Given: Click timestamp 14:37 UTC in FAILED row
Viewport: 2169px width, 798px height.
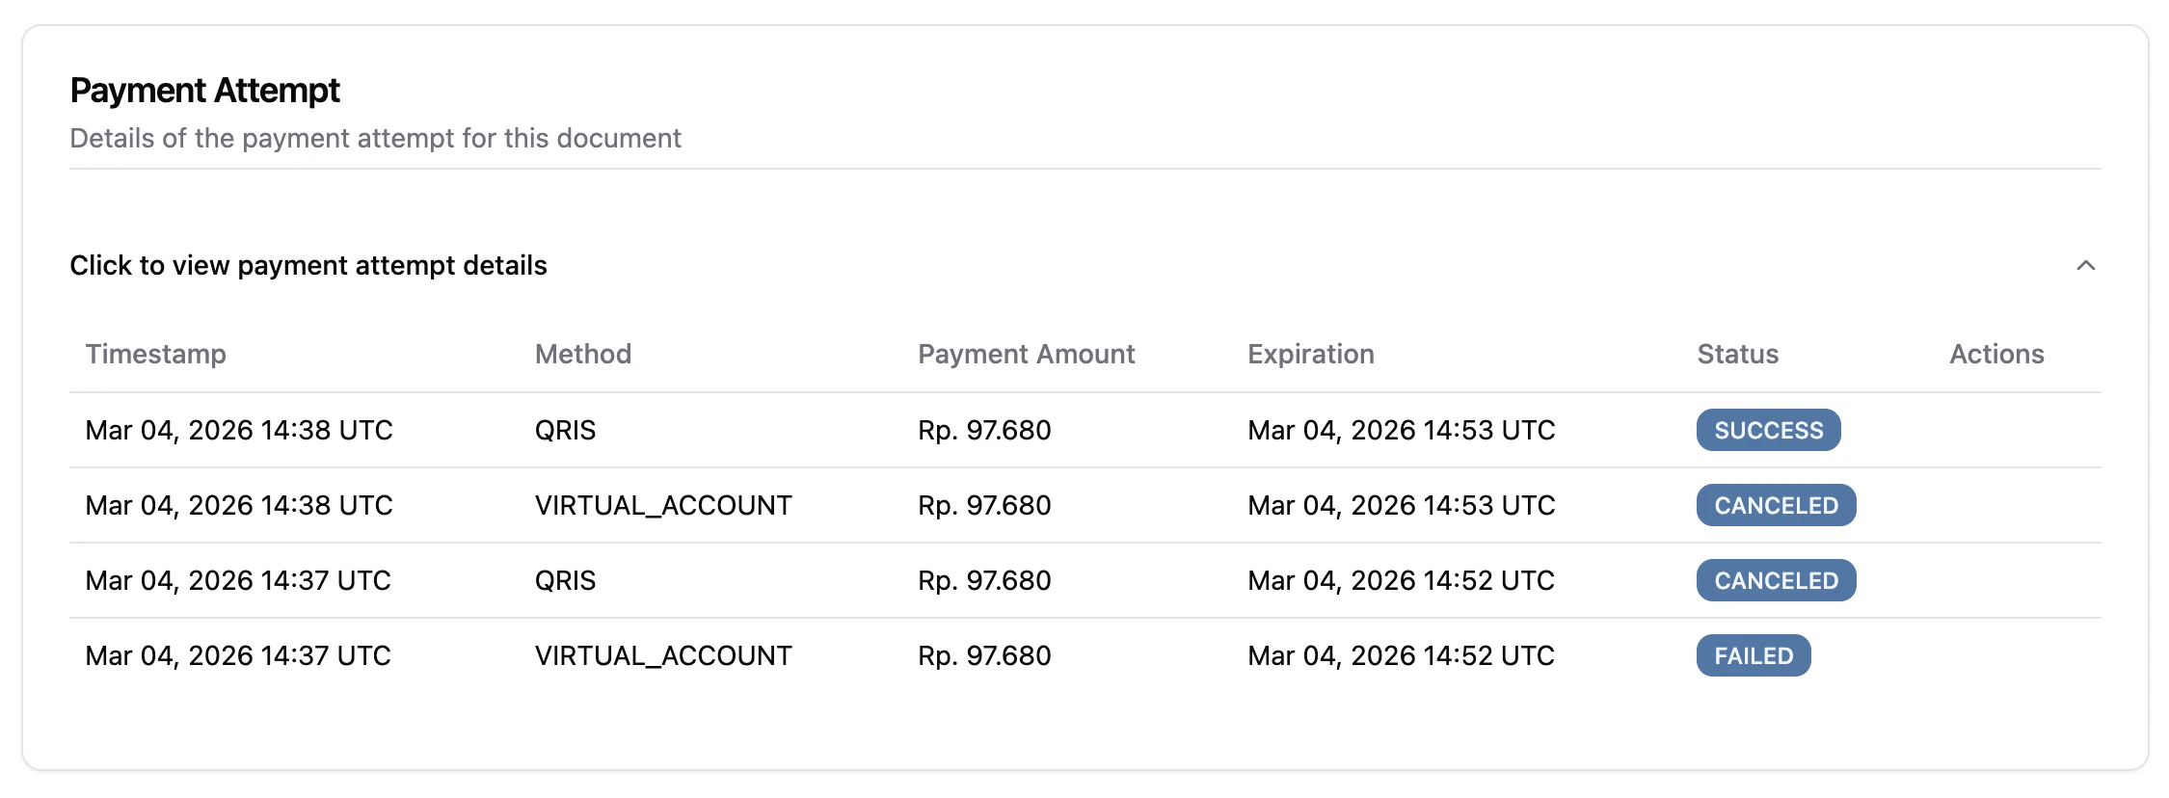Looking at the screenshot, I should click(x=238, y=655).
